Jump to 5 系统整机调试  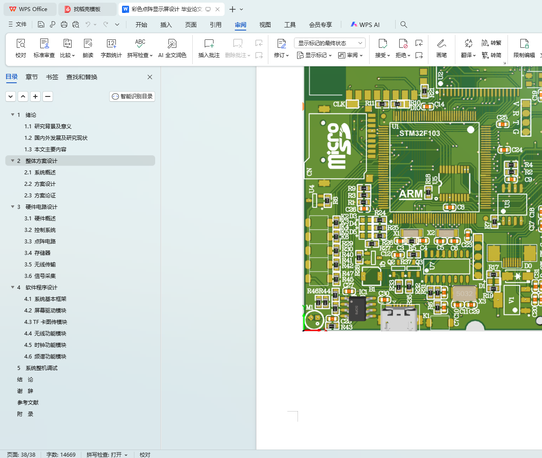pos(37,368)
